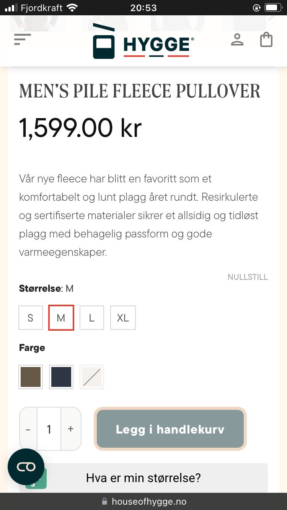Open Hva er min størrelse guide
Viewport: 287px width, 510px height.
[143, 478]
